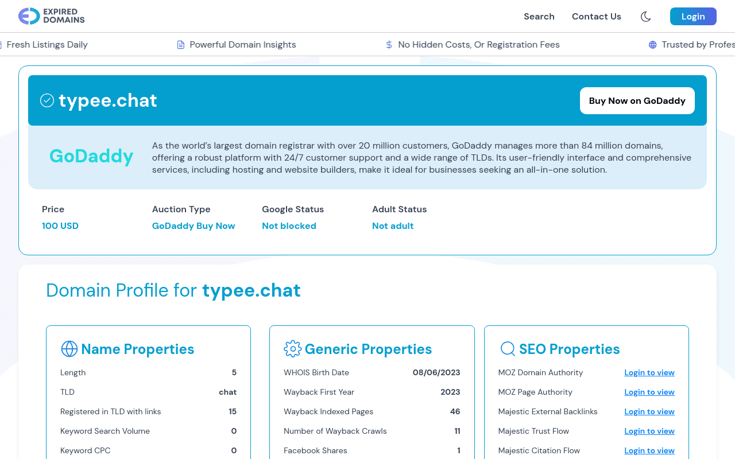Click the Domain Profile for typee.chat heading
This screenshot has height=459, width=735.
(173, 290)
